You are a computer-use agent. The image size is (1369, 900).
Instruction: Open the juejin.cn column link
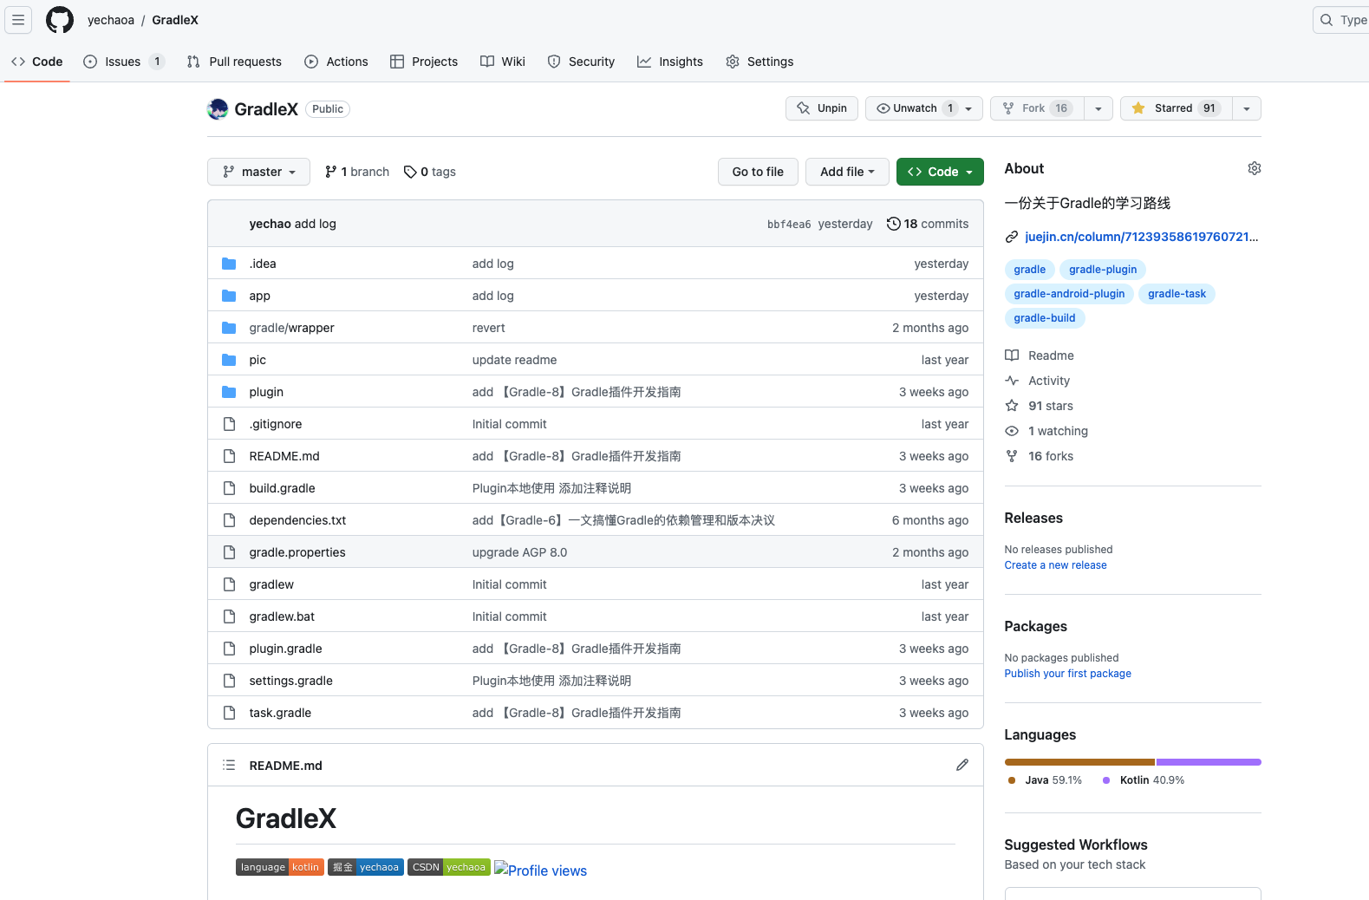point(1141,237)
